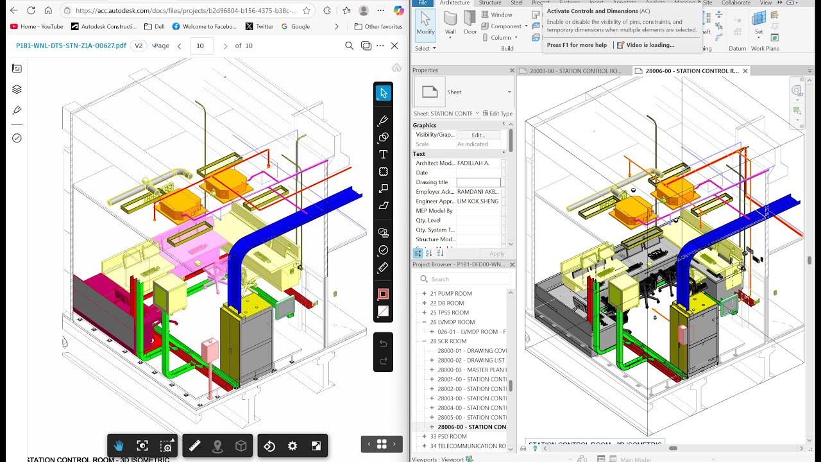Click the undo arrow in markup panel
The height and width of the screenshot is (462, 821).
(384, 343)
